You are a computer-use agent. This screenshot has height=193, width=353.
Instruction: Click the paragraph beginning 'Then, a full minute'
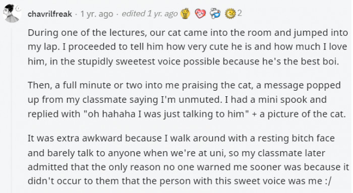click(187, 99)
